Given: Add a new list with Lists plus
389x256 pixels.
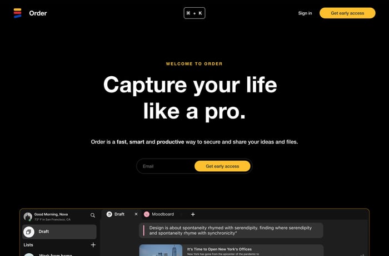Looking at the screenshot, I should click(93, 245).
